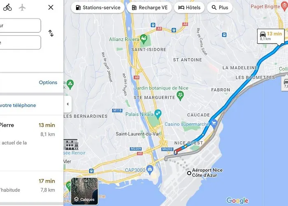Click the Jardin botanique de Nice marker
288x206 pixels.
180,96
